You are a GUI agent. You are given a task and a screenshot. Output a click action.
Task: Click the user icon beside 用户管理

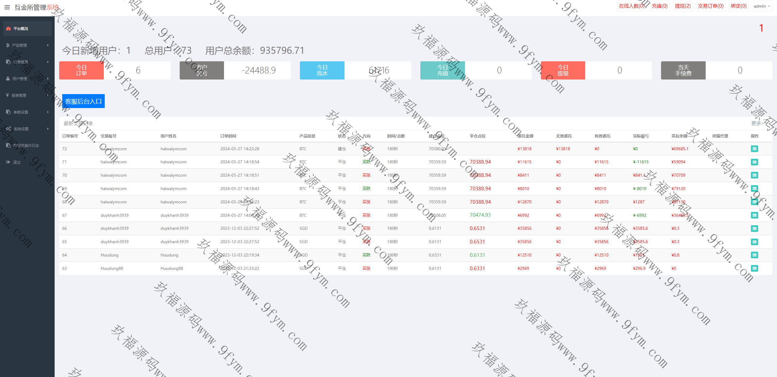8,79
